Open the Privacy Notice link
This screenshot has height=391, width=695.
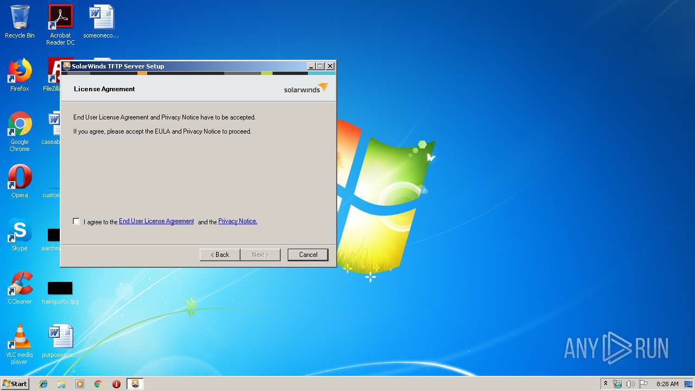click(x=238, y=221)
